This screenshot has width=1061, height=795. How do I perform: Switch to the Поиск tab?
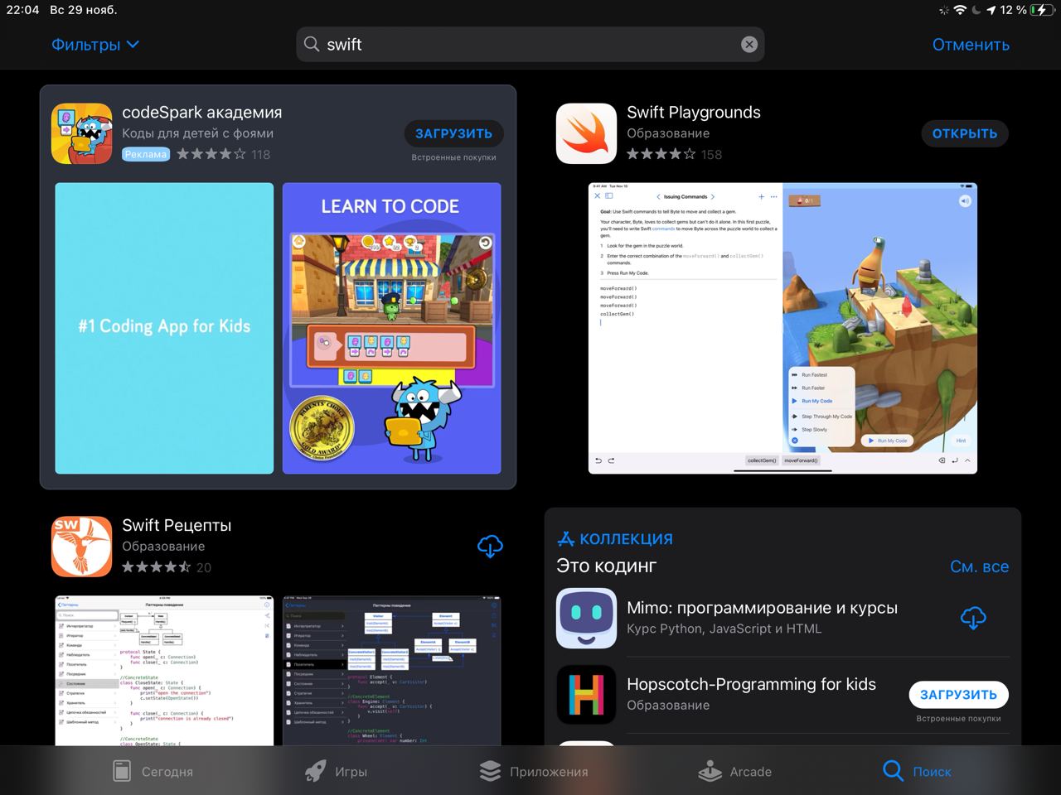[916, 771]
